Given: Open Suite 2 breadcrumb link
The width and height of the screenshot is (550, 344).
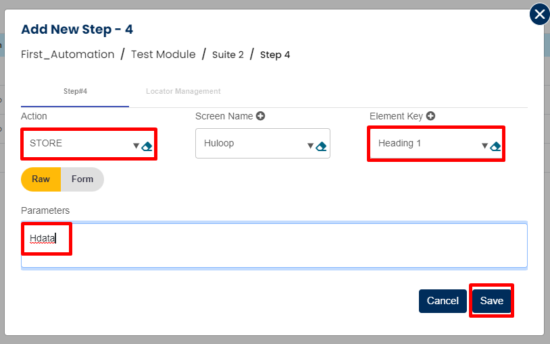Looking at the screenshot, I should [x=228, y=55].
